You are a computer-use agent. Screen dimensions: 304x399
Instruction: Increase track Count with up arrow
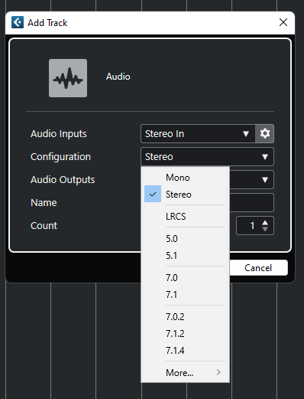pos(265,223)
